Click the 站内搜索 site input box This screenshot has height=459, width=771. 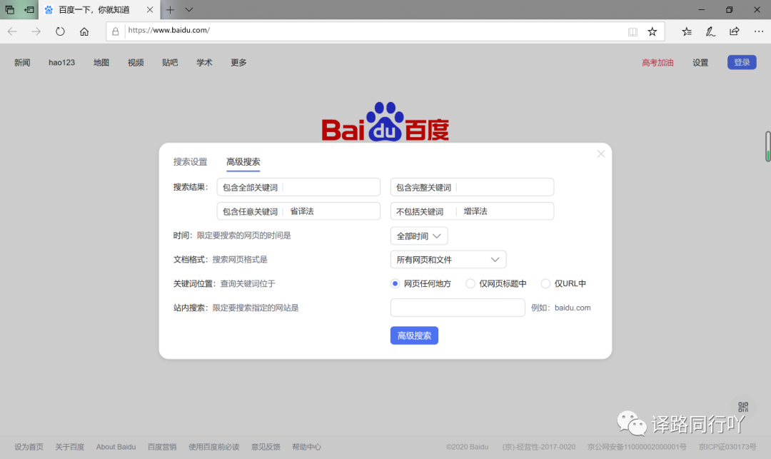pyautogui.click(x=458, y=308)
